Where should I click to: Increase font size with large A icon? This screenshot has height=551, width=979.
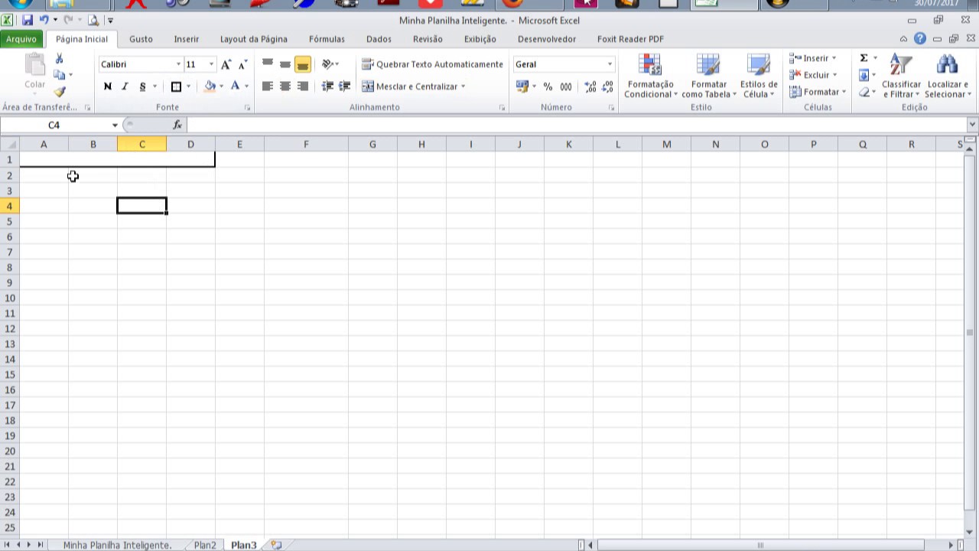point(226,64)
